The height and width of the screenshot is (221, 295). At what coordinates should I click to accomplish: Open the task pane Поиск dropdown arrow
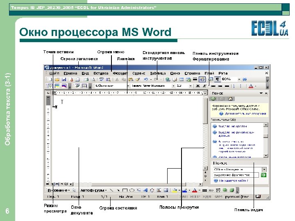(261, 93)
